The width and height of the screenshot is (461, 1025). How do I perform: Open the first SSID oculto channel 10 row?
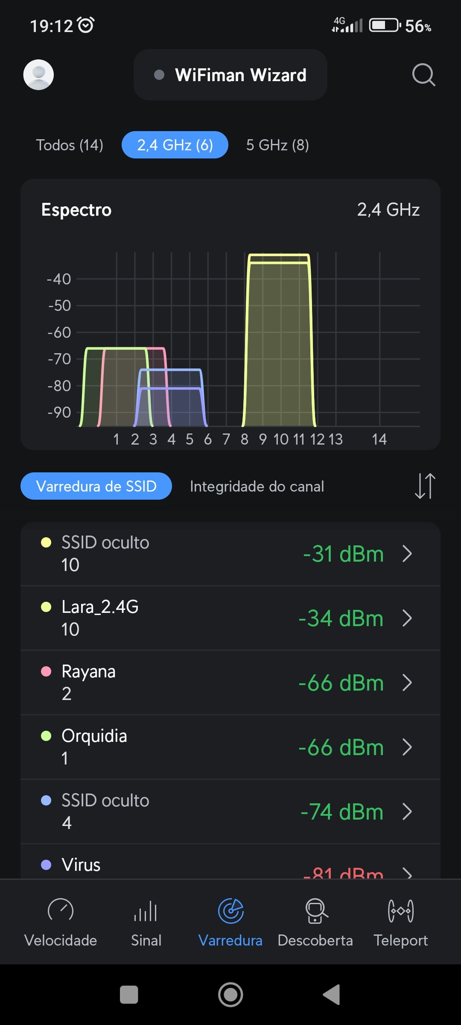230,553
